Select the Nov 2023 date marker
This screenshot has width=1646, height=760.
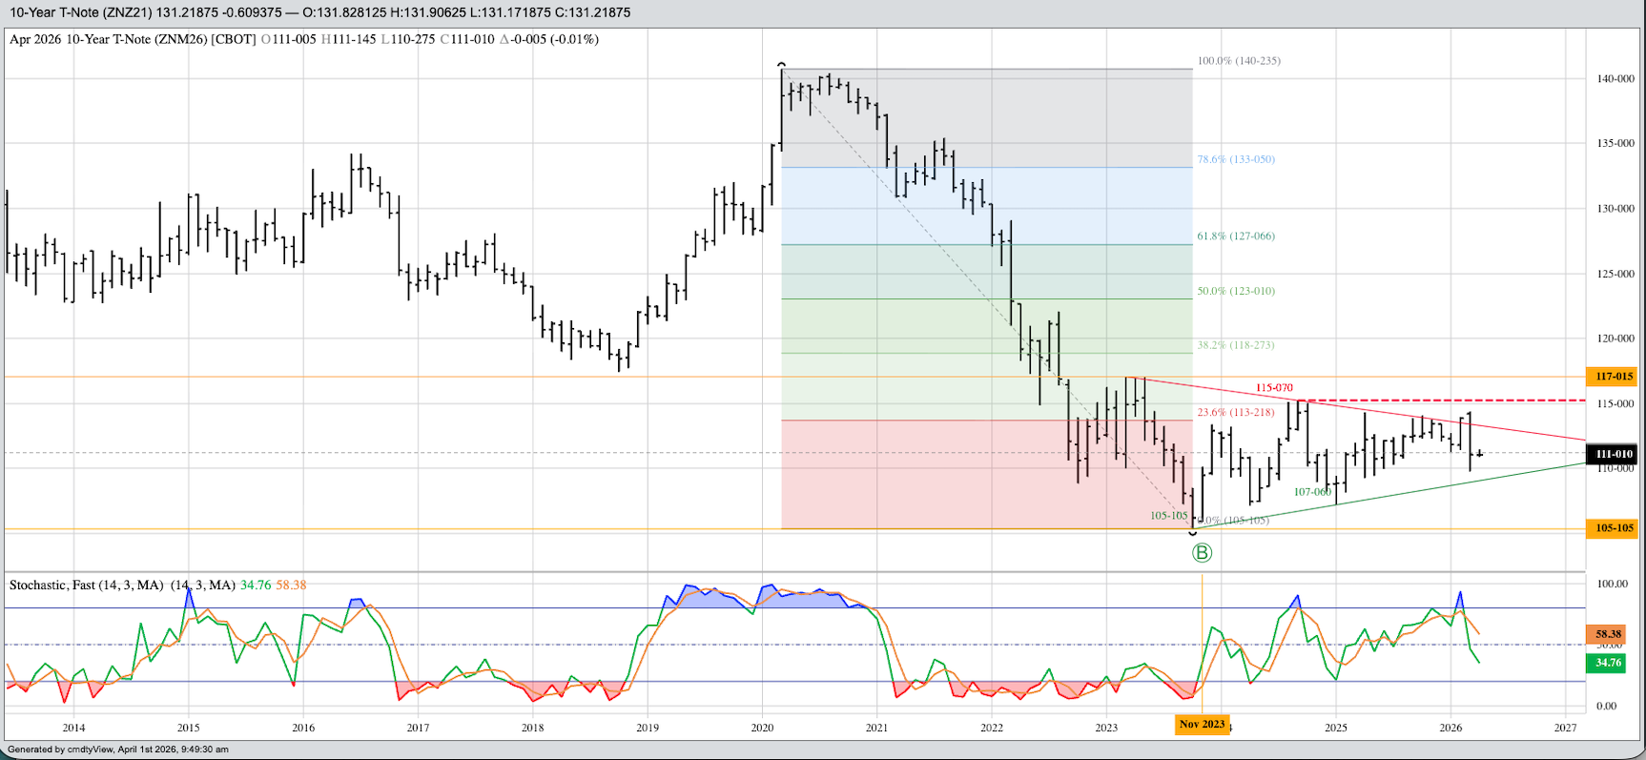tap(1202, 725)
